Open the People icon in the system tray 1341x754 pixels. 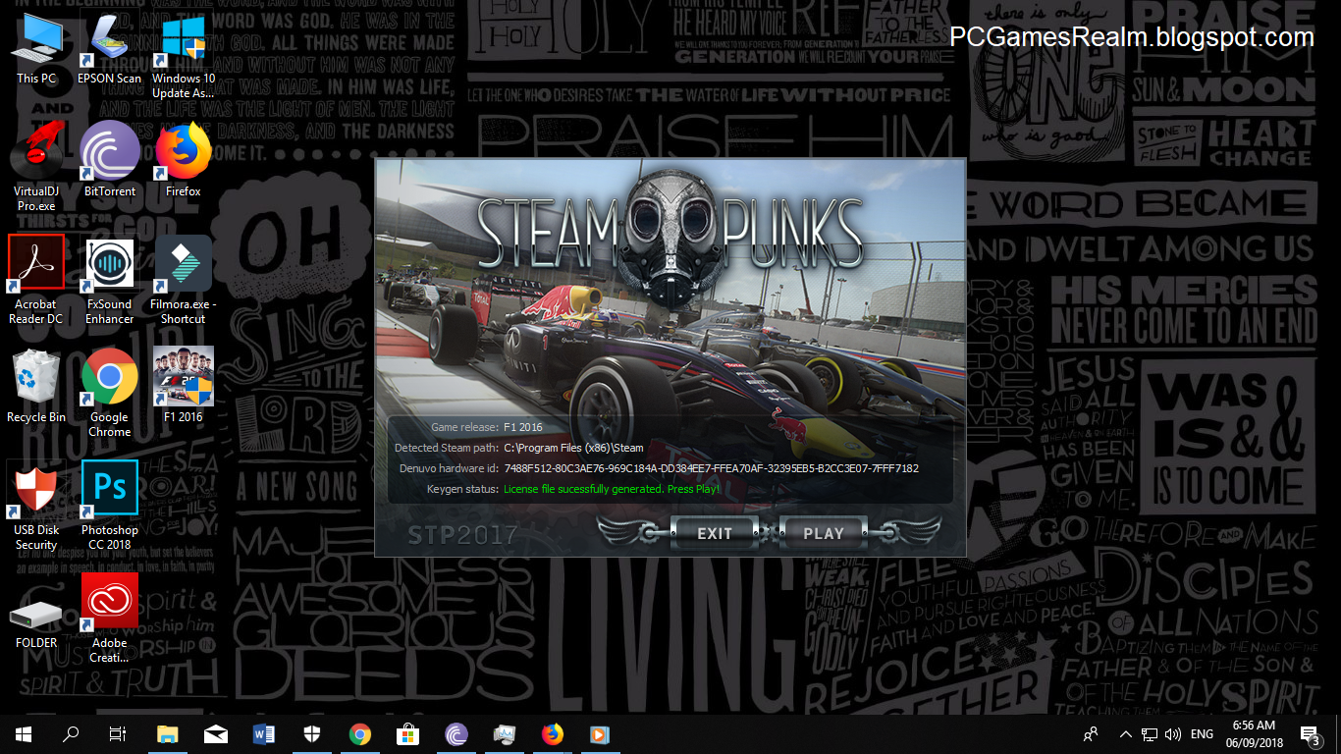coord(1091,734)
